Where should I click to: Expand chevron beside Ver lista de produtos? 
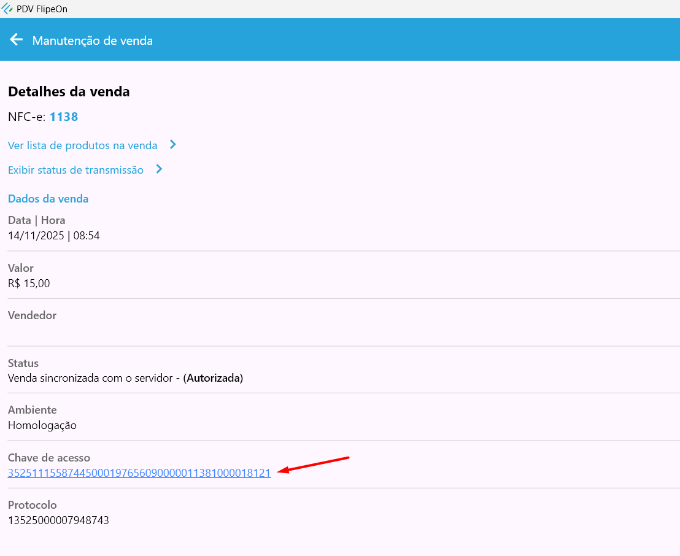pyautogui.click(x=173, y=145)
